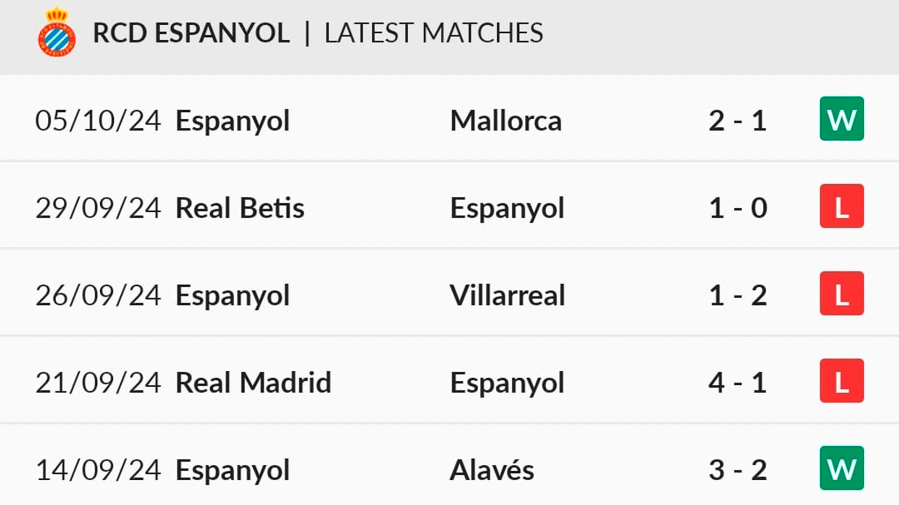Click the 1 - 2 score against Villarreal
The image size is (899, 505).
point(738,296)
